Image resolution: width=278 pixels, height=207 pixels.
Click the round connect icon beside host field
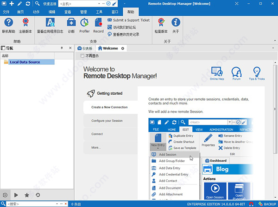108,4
